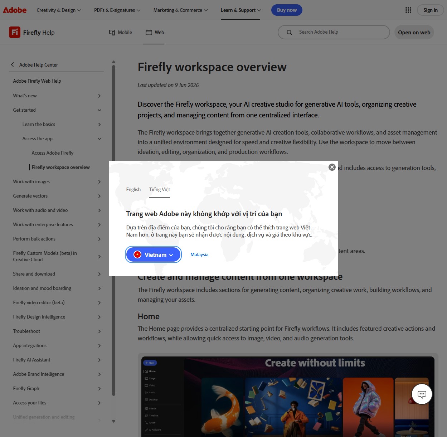
Task: Expand Troubleshoot section
Action: tap(99, 331)
